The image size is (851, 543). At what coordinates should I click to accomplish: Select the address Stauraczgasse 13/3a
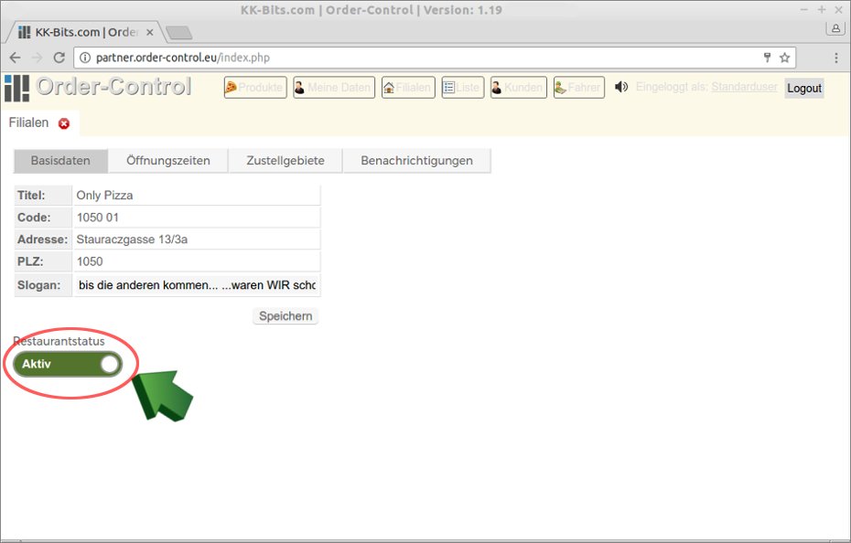132,240
